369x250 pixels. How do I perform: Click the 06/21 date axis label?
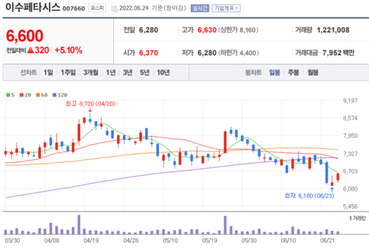point(328,240)
